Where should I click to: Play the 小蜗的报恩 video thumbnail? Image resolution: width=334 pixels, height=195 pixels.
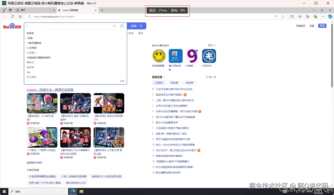coord(42,103)
